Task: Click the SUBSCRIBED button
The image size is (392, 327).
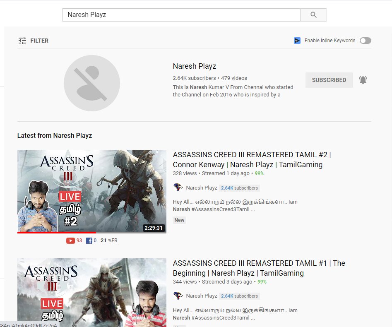Action: click(329, 80)
